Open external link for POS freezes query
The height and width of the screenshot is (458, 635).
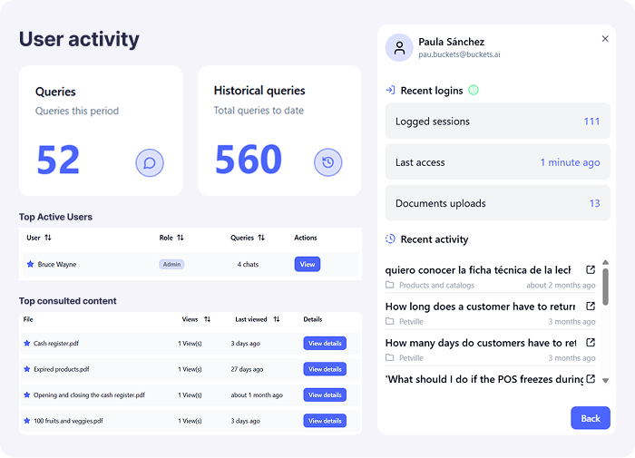591,379
